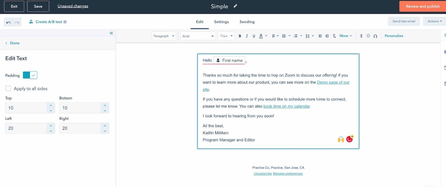Click the Top padding field
The height and width of the screenshot is (187, 446).
pyautogui.click(x=26, y=108)
